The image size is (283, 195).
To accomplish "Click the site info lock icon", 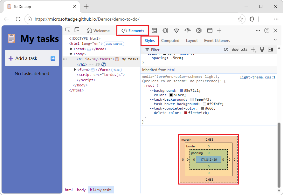I will point(30,19).
